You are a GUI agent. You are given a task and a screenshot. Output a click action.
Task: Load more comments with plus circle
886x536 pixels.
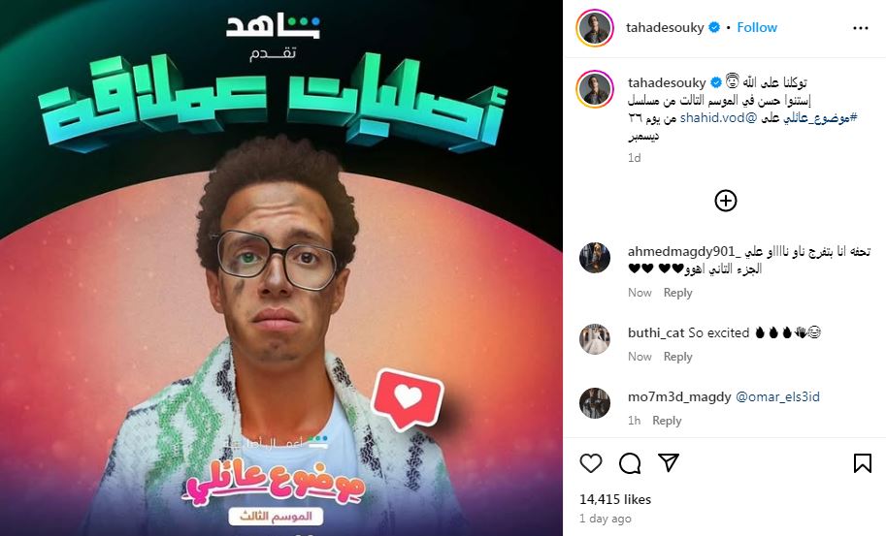(726, 201)
